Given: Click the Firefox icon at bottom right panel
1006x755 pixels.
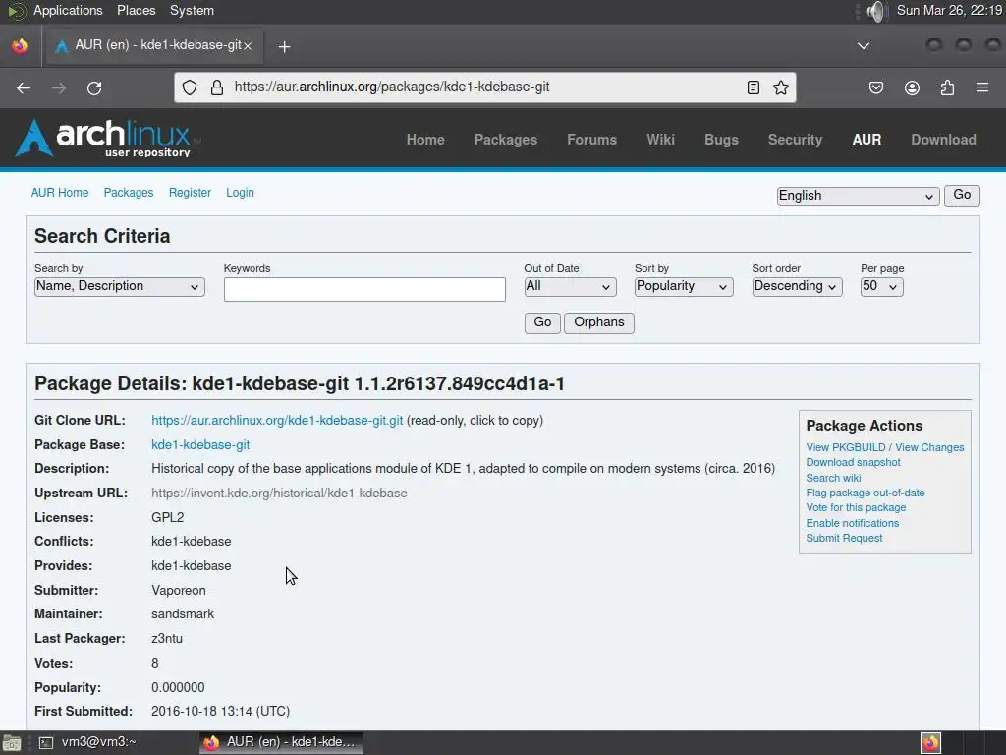Looking at the screenshot, I should [x=930, y=743].
